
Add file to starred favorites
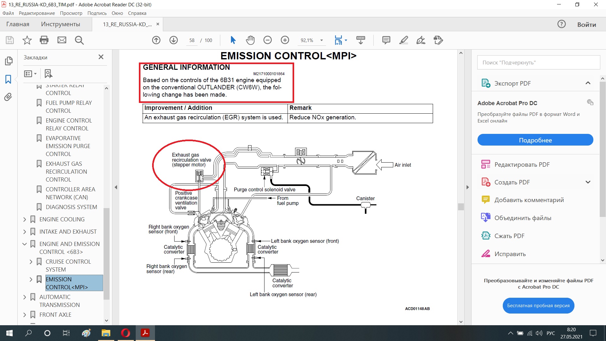27,40
